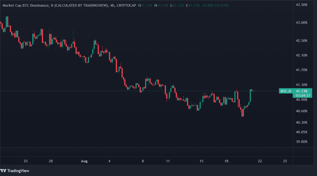Click the 42.10% price axis label
This screenshot has height=176, width=317.
tap(302, 55)
